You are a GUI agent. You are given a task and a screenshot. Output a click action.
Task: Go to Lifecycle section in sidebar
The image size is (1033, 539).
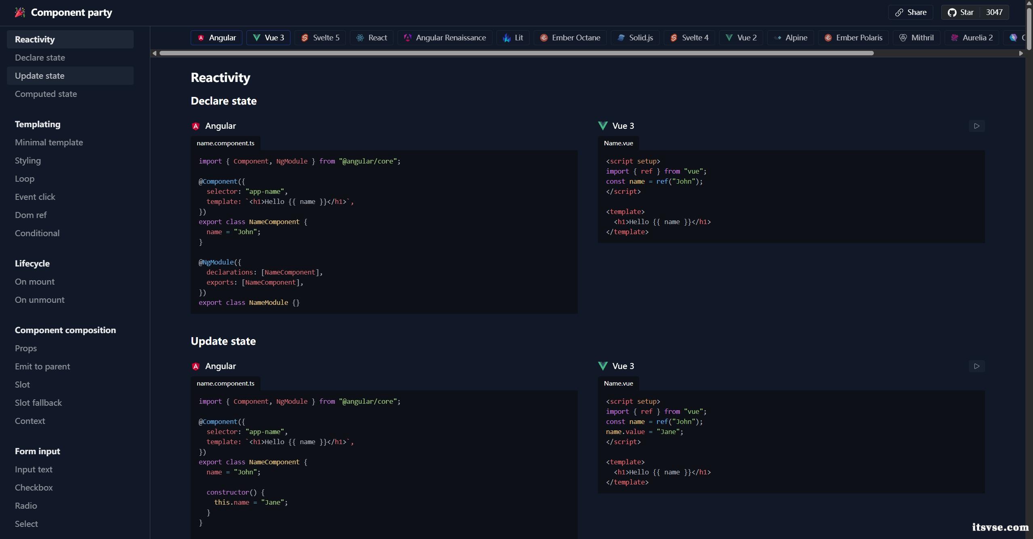click(x=32, y=264)
